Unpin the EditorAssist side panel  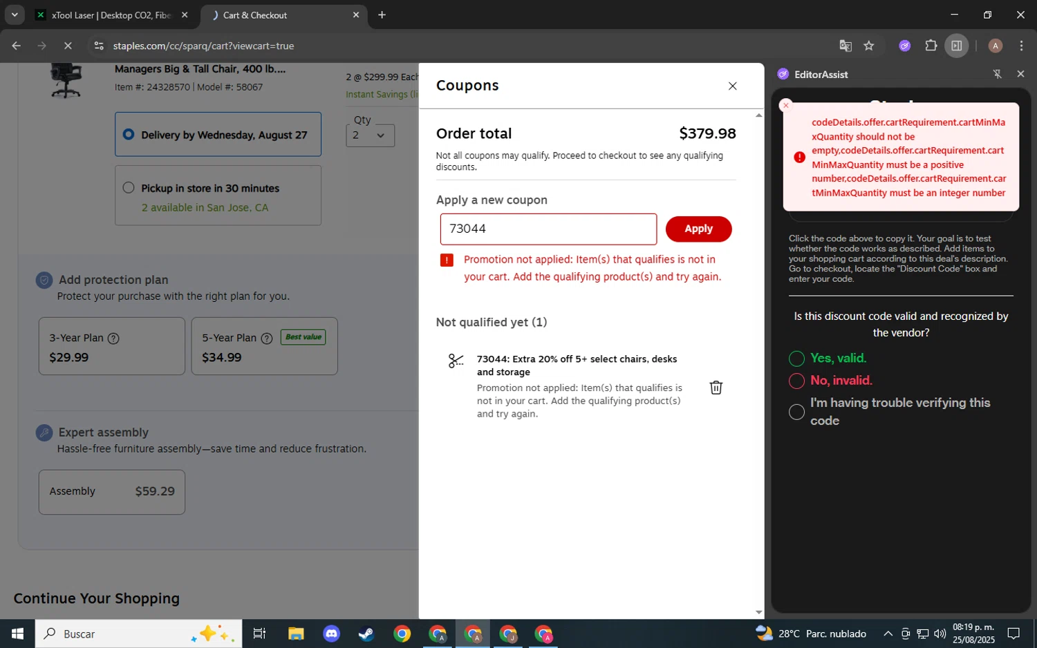point(997,74)
